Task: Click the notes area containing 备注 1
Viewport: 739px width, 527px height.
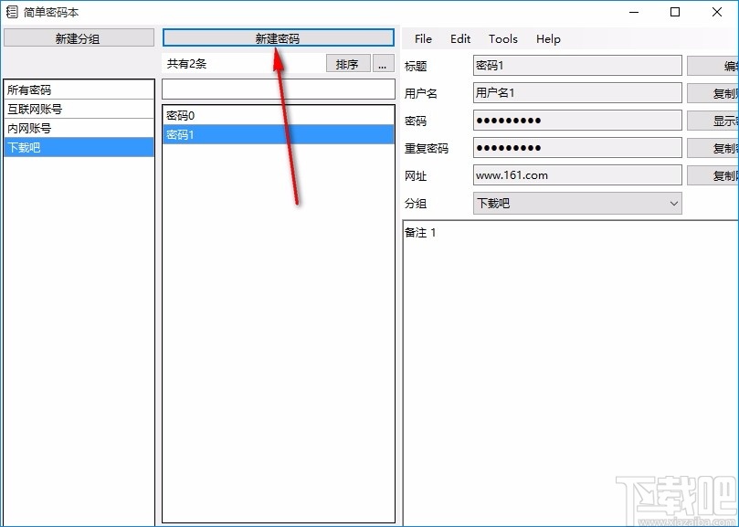Action: 570,373
